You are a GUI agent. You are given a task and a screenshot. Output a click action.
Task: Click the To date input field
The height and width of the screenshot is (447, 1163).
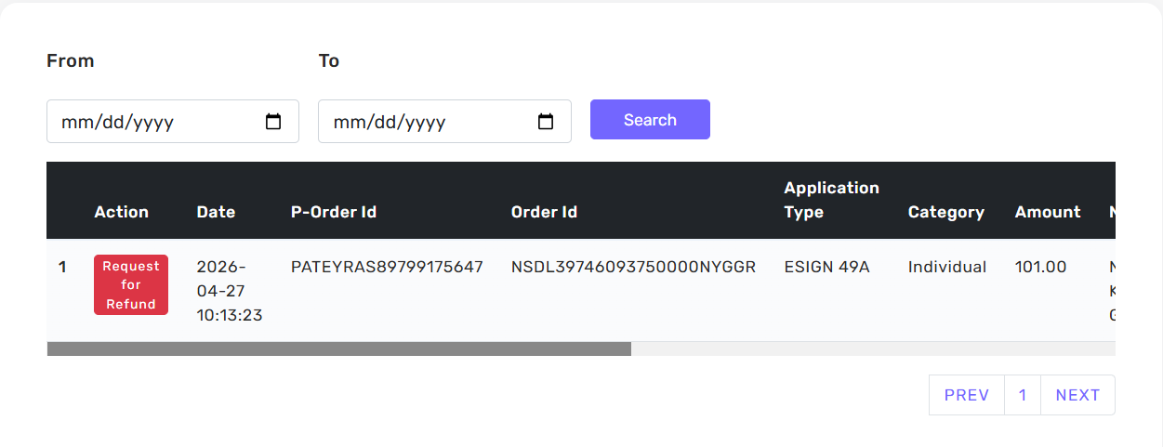pyautogui.click(x=444, y=122)
